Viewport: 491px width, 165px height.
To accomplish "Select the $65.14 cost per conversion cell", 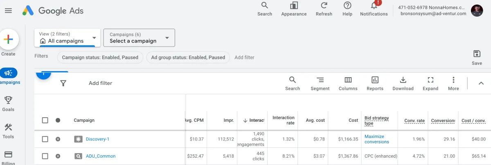I will pos(478,156).
